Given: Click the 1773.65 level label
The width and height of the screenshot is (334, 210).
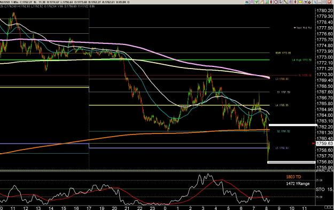Looking at the screenshot, I should 283,52.
